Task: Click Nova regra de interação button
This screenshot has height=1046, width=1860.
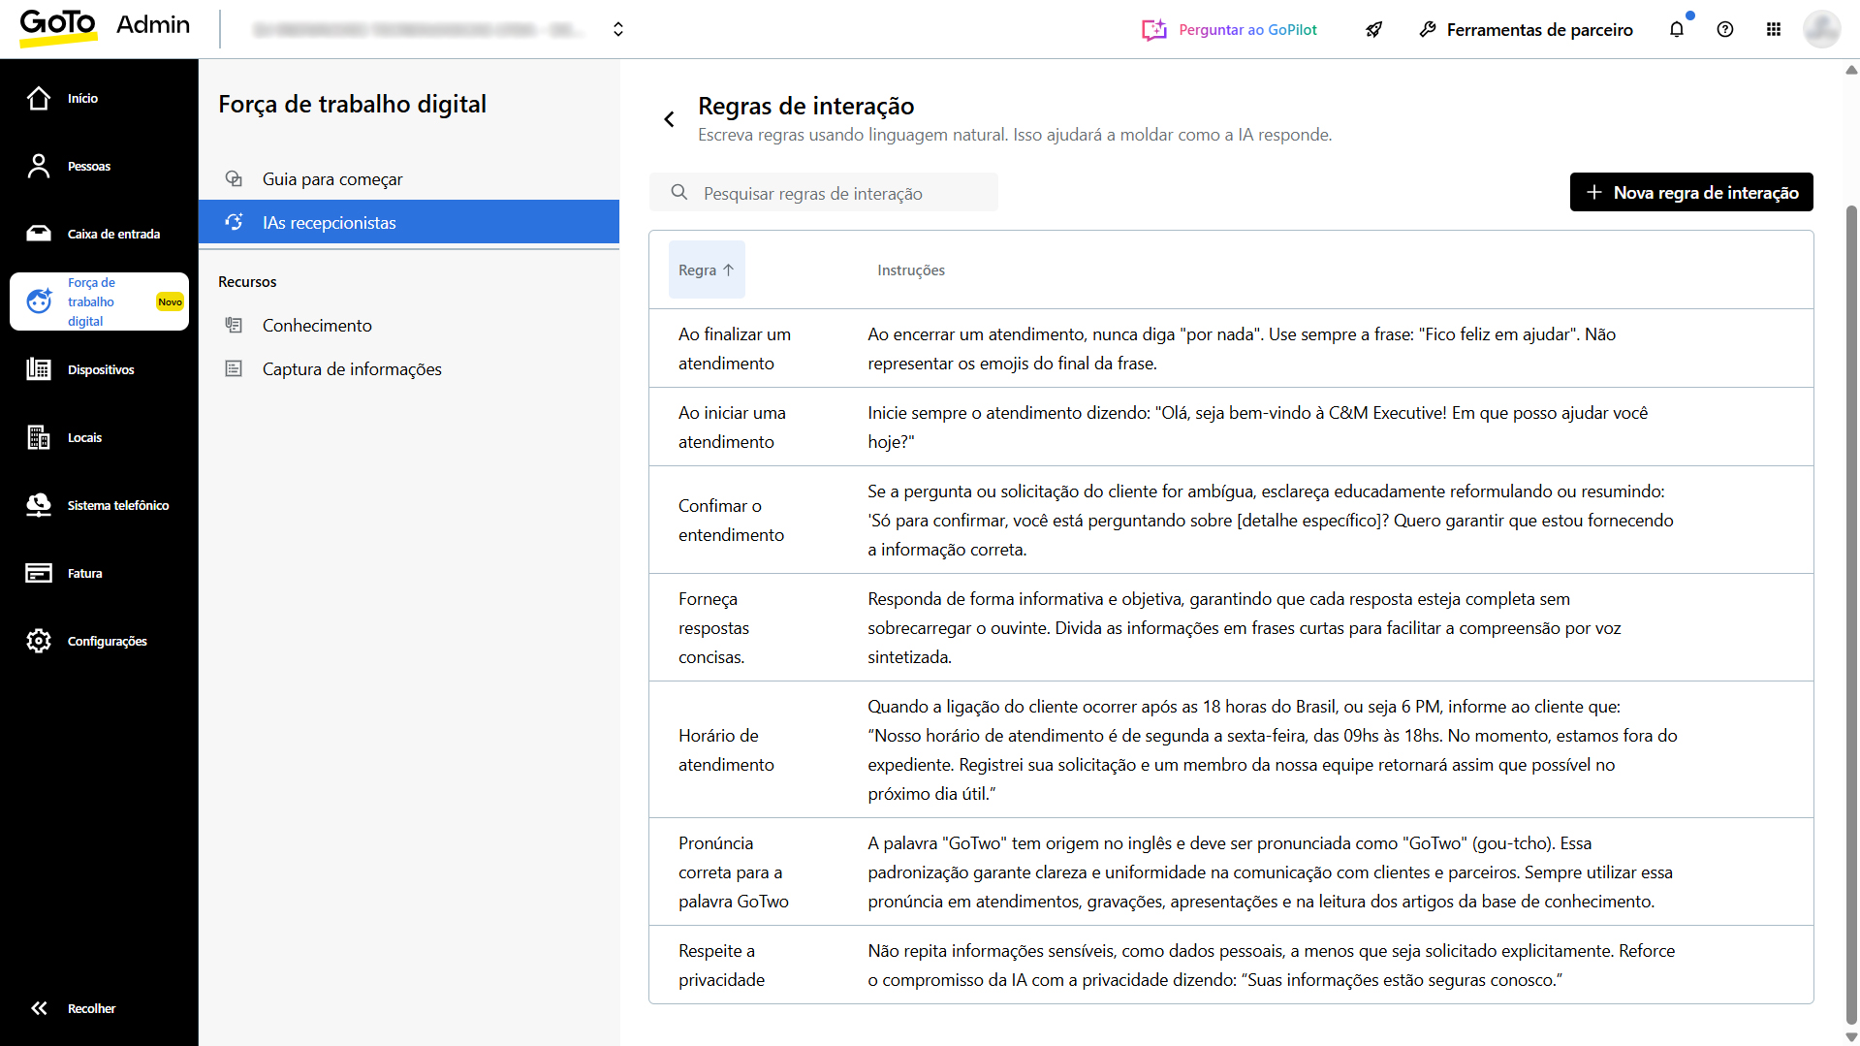Action: pos(1690,192)
